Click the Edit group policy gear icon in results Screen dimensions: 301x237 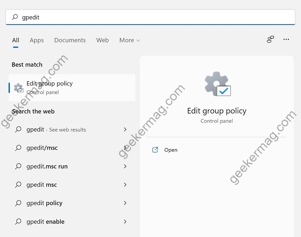point(18,88)
